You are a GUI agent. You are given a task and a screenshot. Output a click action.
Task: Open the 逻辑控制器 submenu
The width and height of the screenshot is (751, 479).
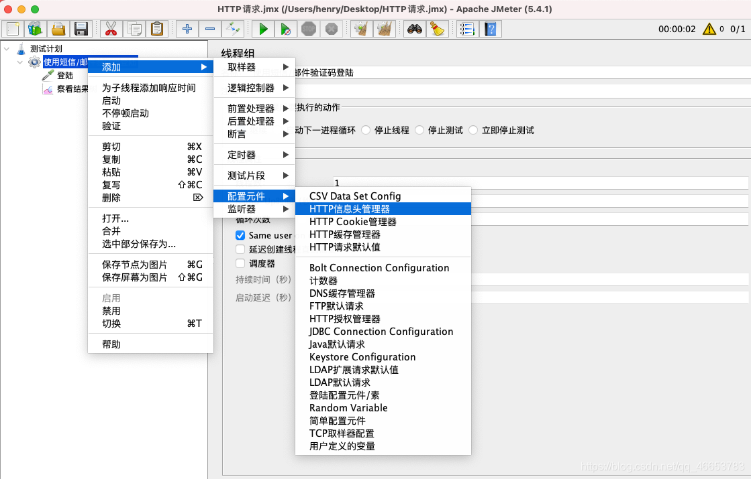click(x=254, y=88)
